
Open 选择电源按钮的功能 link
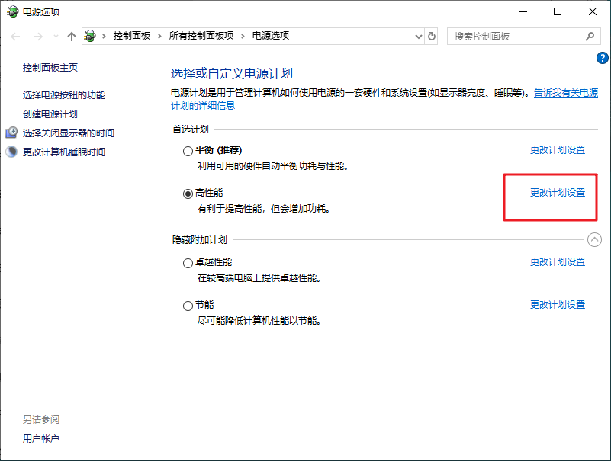[64, 95]
